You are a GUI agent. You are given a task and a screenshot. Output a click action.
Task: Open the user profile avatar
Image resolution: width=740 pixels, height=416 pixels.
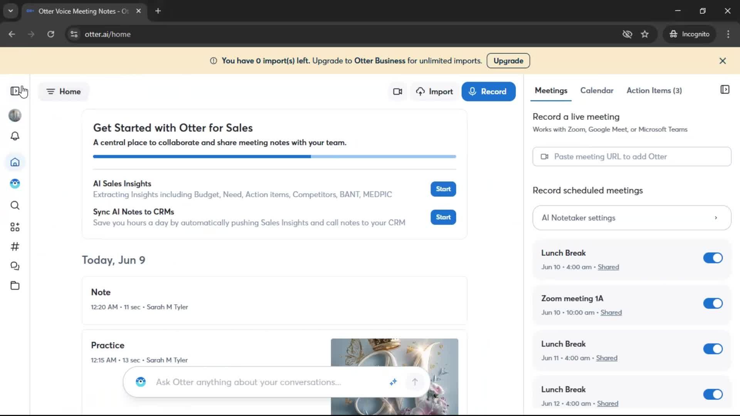(15, 115)
